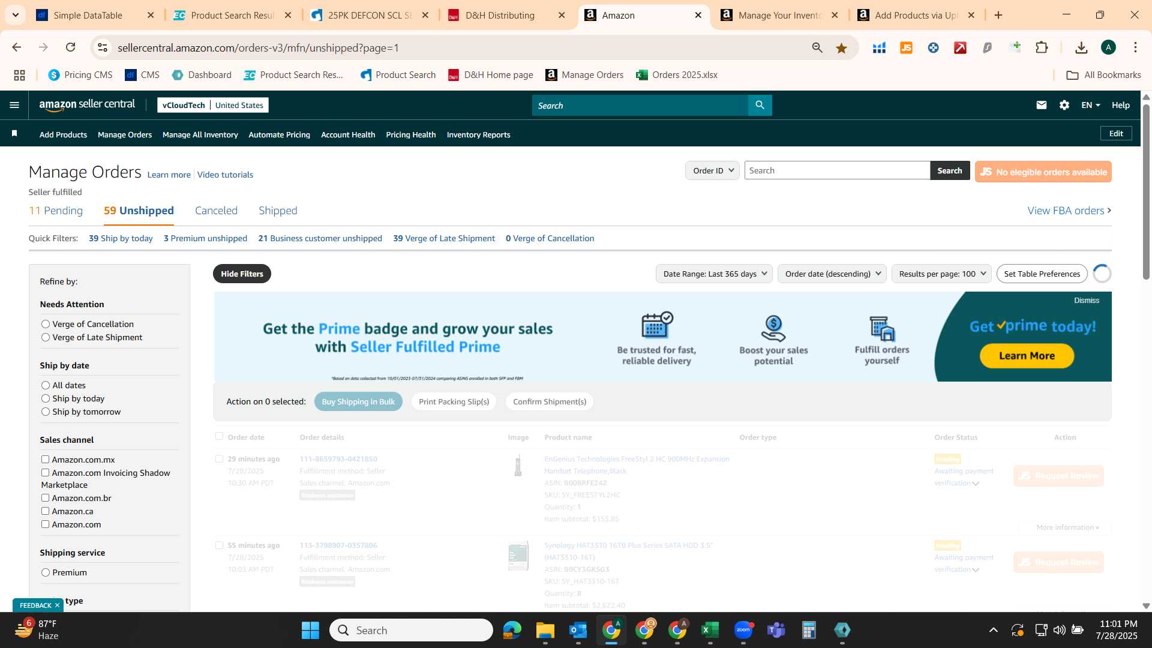Open Zoom from the taskbar

[x=743, y=630]
